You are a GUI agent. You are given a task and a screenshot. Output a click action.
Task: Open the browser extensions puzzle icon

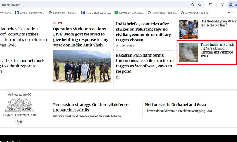coord(211,5)
